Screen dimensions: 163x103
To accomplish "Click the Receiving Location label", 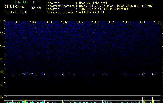I will pos(60,6).
